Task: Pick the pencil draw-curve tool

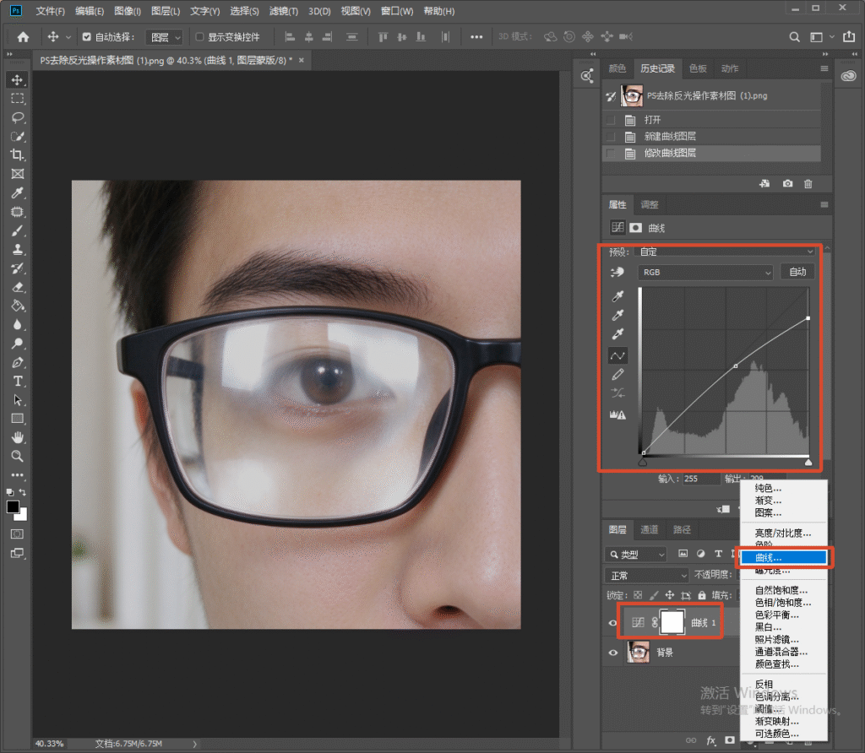Action: coord(617,375)
